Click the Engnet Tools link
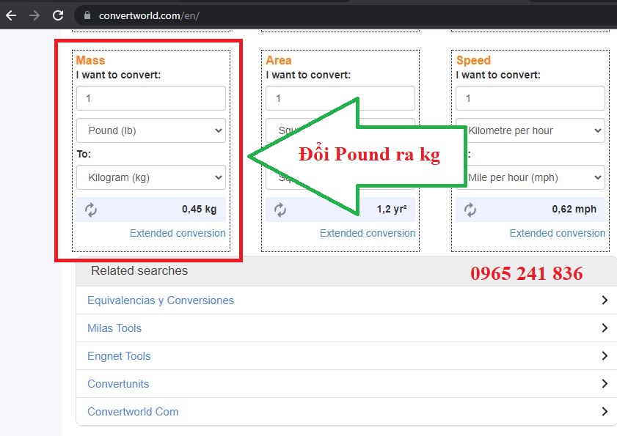 click(x=118, y=355)
